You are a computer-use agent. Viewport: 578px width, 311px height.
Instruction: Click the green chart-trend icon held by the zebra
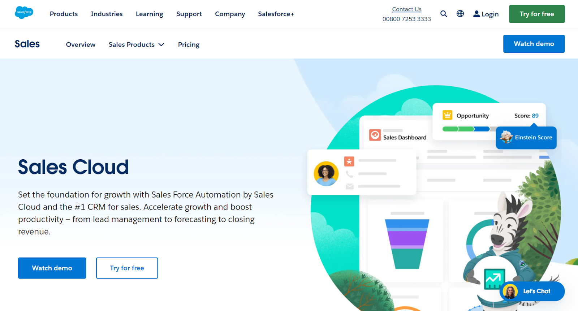[x=494, y=279]
